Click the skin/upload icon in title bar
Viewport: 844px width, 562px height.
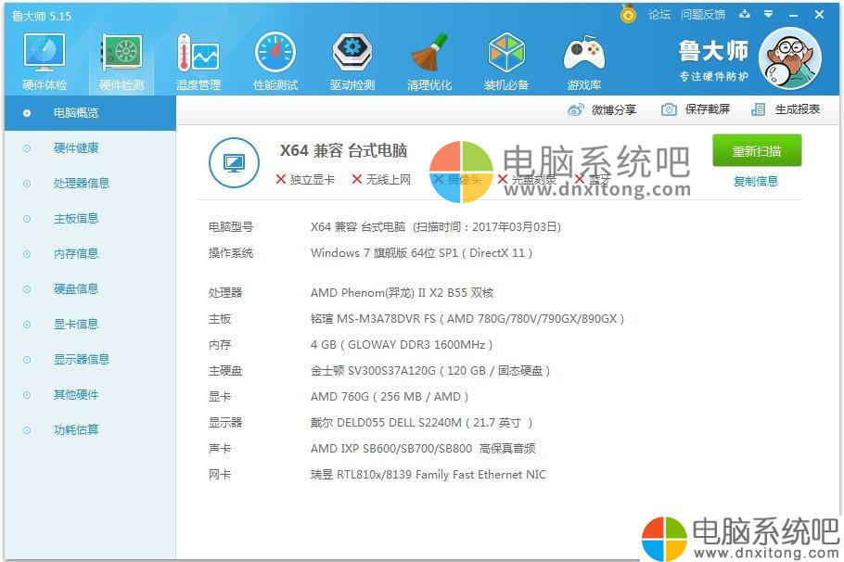745,15
